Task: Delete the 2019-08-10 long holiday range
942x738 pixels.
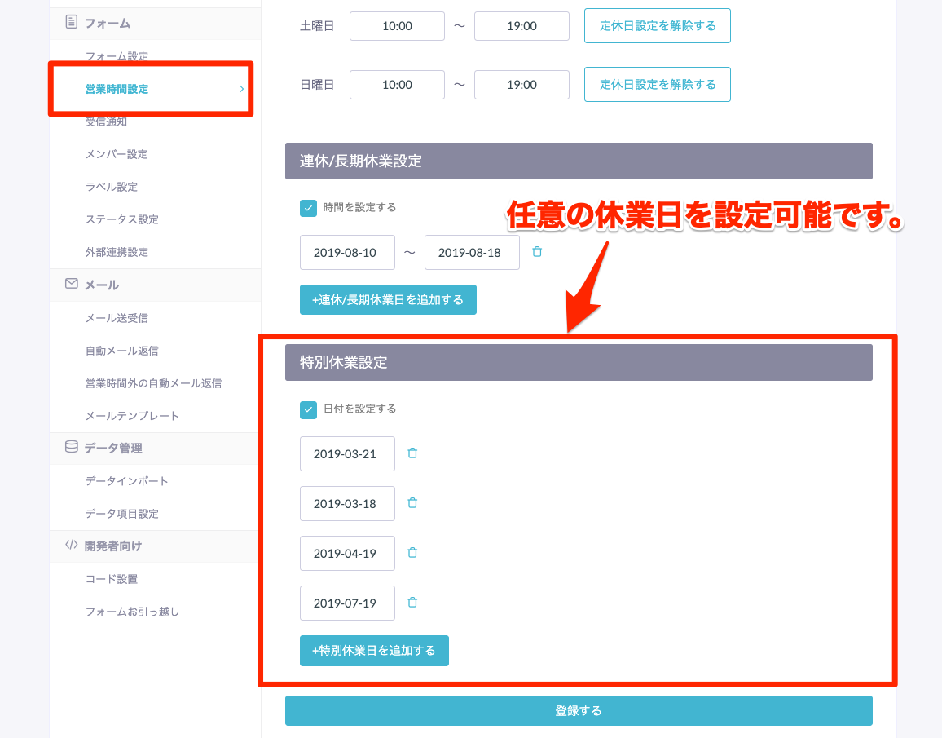Action: point(536,252)
